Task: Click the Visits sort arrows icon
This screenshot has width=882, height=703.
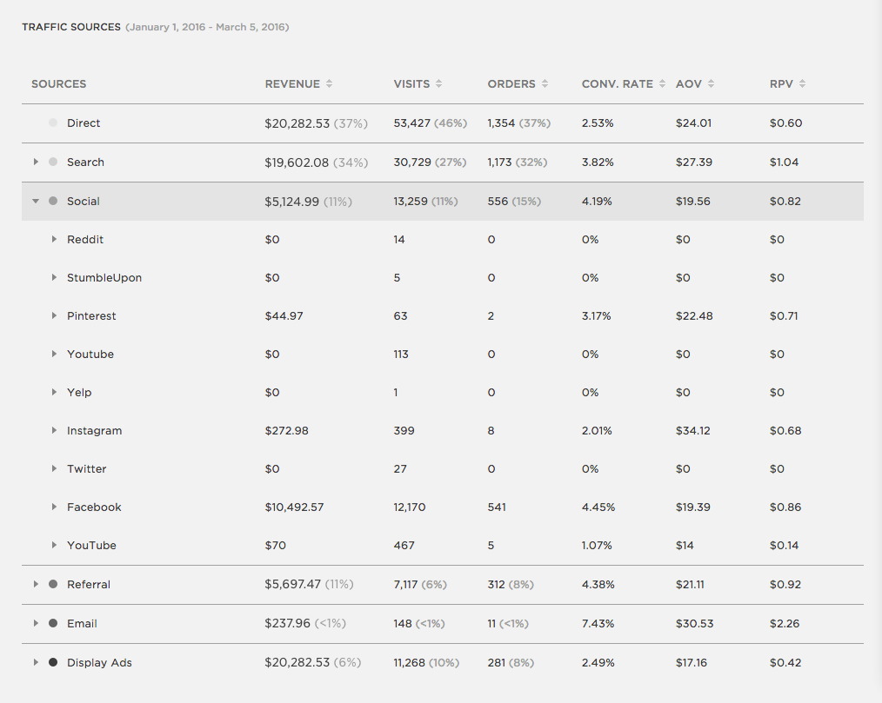Action: (438, 84)
